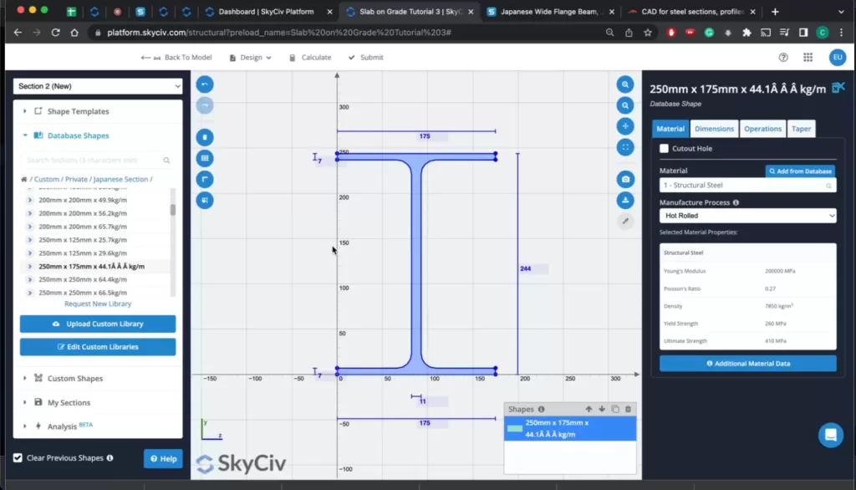Screen dimensions: 856x490
Task: Open the Section 2 (New) dropdown
Action: point(99,86)
